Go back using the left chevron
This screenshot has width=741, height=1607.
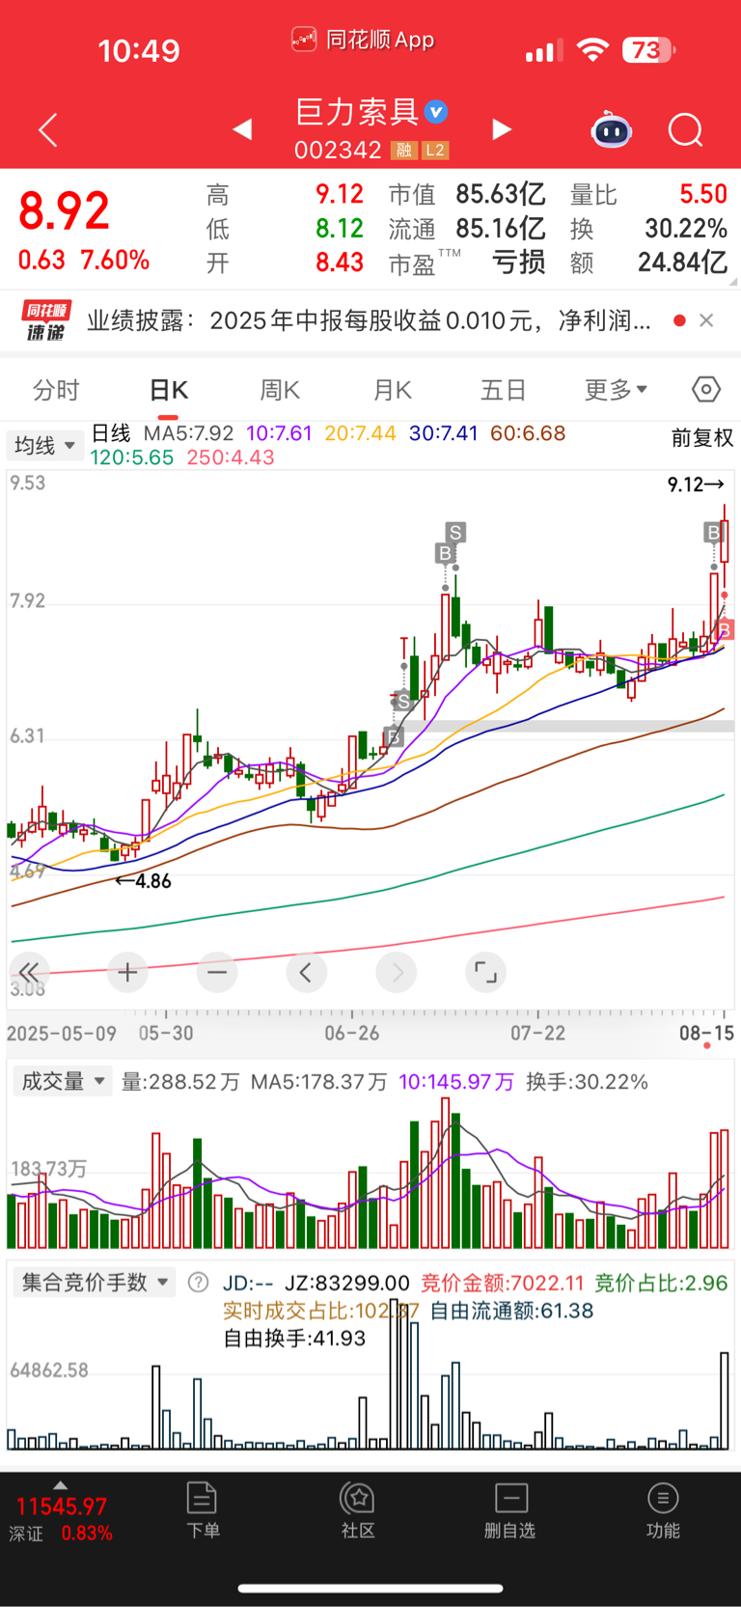48,130
